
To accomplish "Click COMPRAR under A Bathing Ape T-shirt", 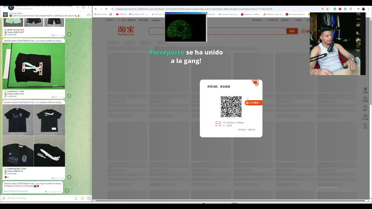I will (12, 174).
